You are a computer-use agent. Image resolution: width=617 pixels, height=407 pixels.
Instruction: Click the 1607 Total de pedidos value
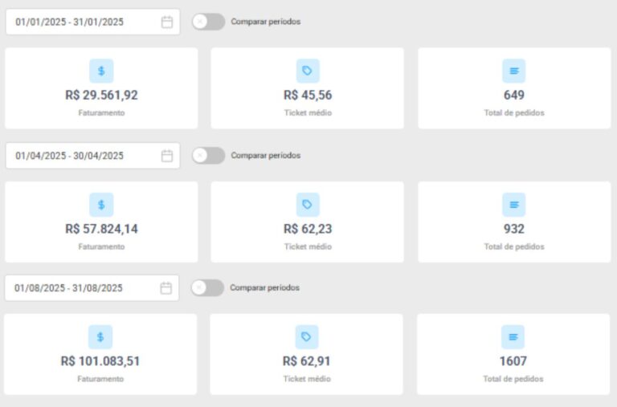point(513,361)
